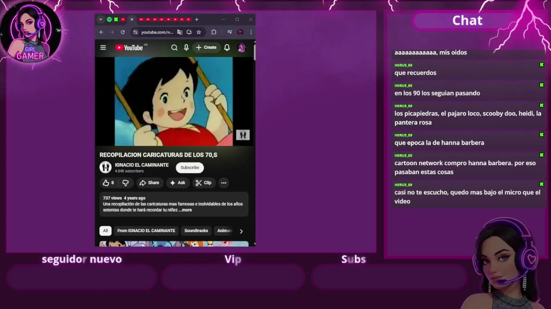Close the active YouTube tab
The height and width of the screenshot is (309, 551).
[132, 19]
